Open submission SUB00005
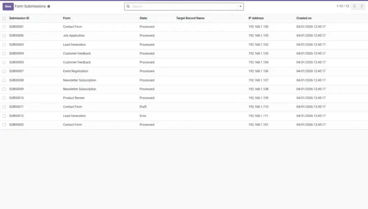The width and height of the screenshot is (368, 209). pos(17,62)
